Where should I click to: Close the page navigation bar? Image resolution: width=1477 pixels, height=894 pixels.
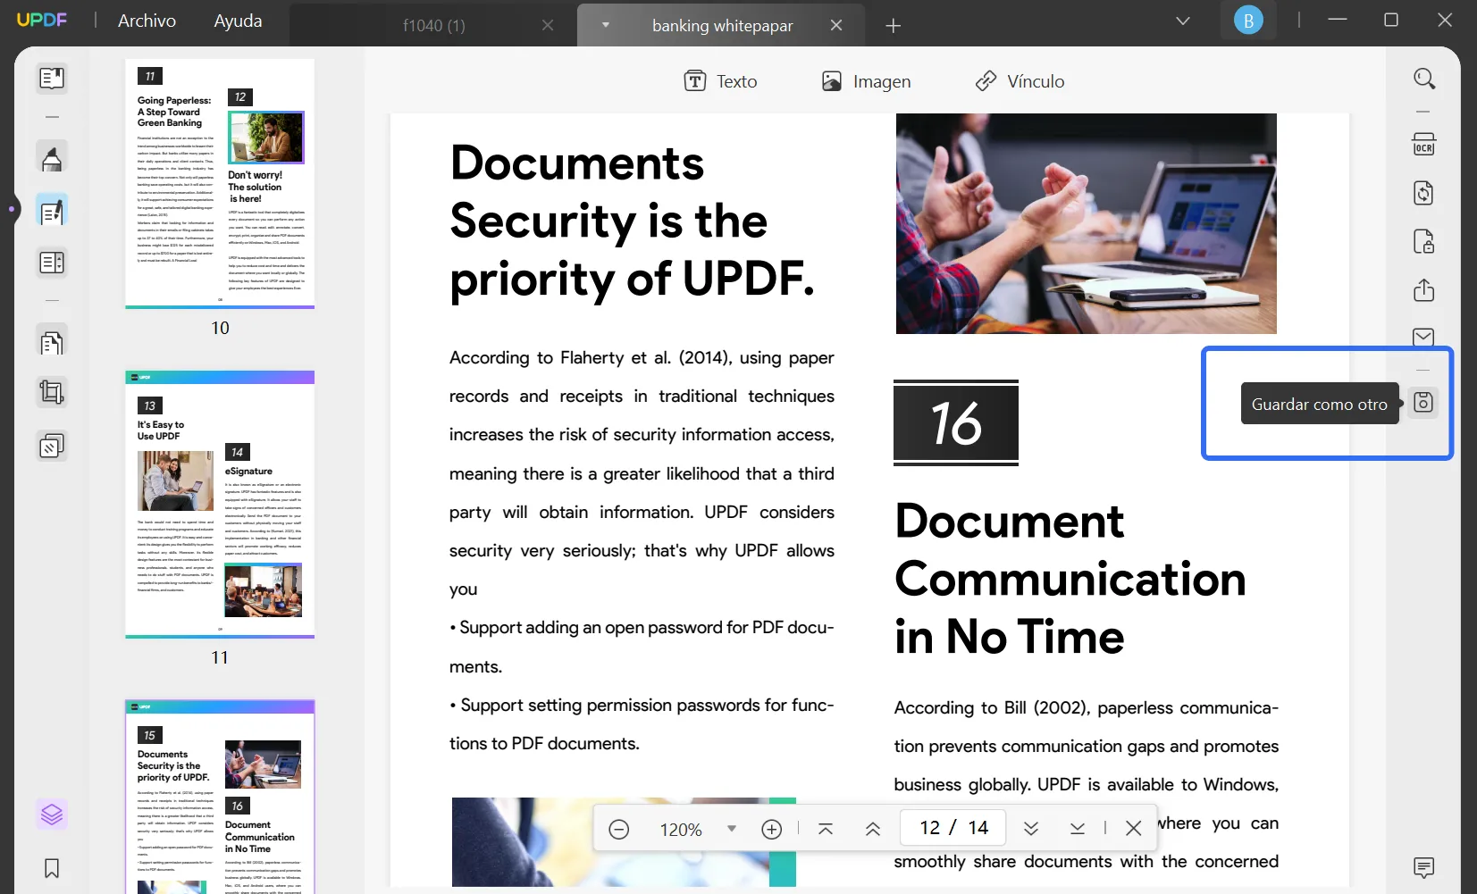[x=1134, y=829]
